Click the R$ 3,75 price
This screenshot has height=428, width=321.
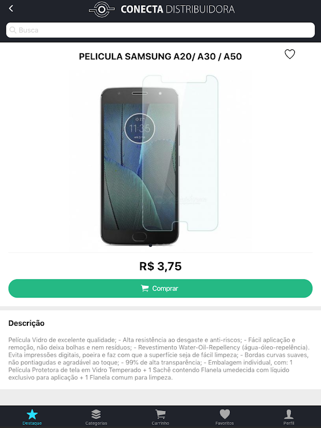pyautogui.click(x=161, y=266)
